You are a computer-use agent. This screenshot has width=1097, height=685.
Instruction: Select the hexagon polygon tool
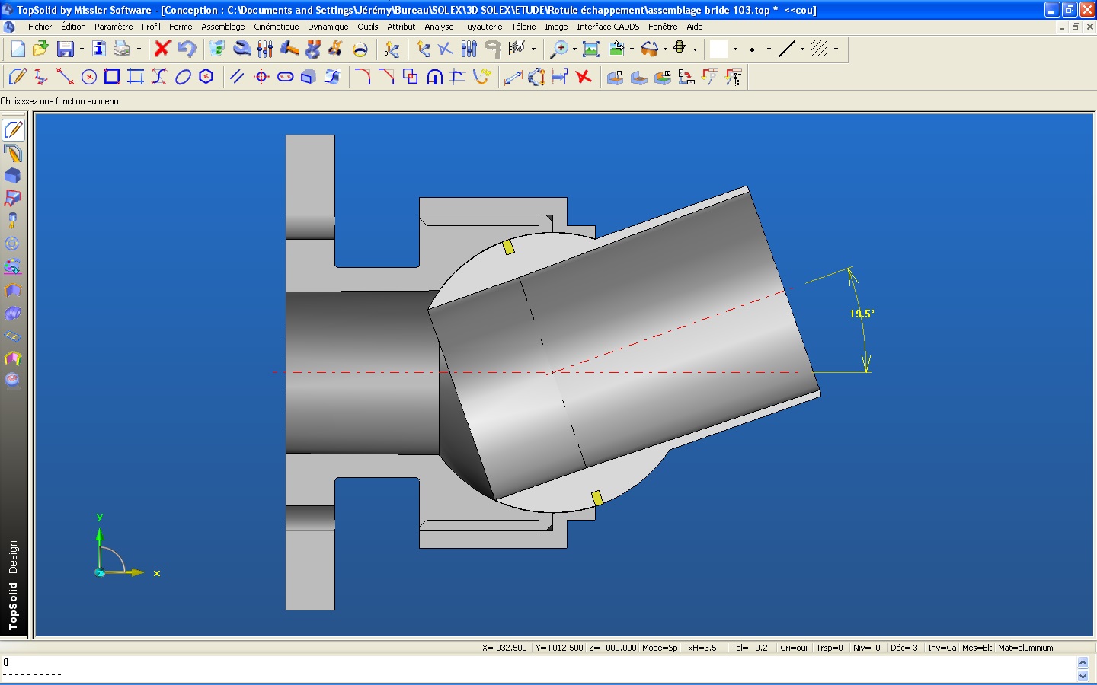(x=206, y=77)
